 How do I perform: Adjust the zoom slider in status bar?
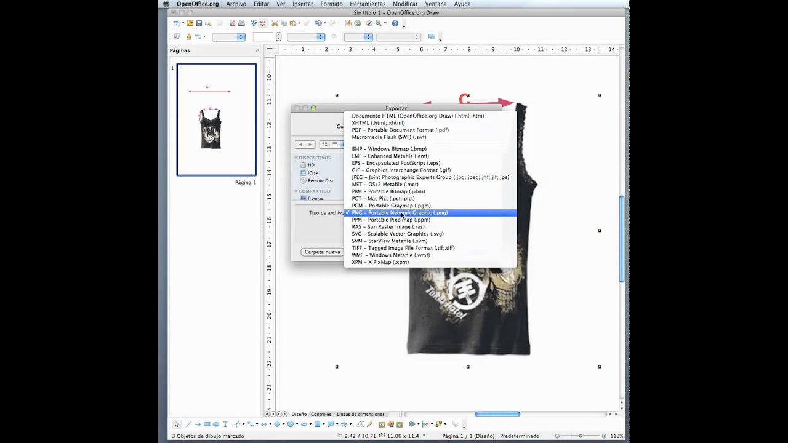tap(580, 436)
